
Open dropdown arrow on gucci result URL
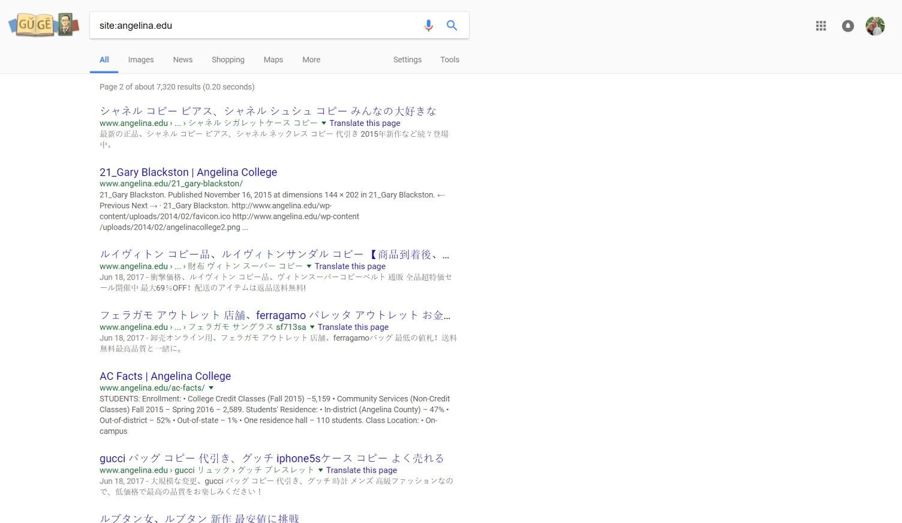point(320,470)
